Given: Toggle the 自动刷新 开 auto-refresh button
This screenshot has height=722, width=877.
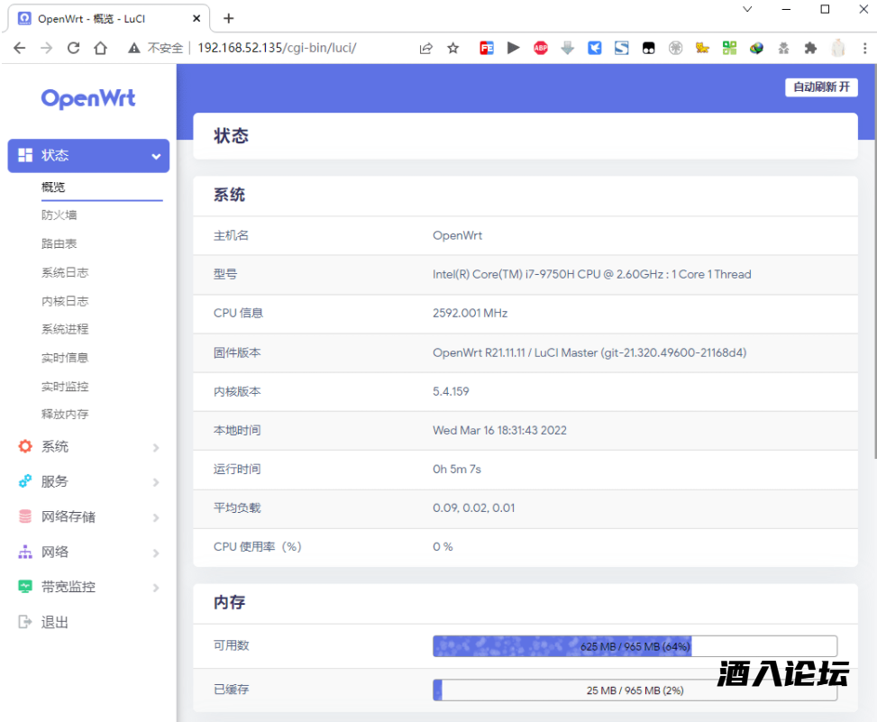Looking at the screenshot, I should (821, 87).
